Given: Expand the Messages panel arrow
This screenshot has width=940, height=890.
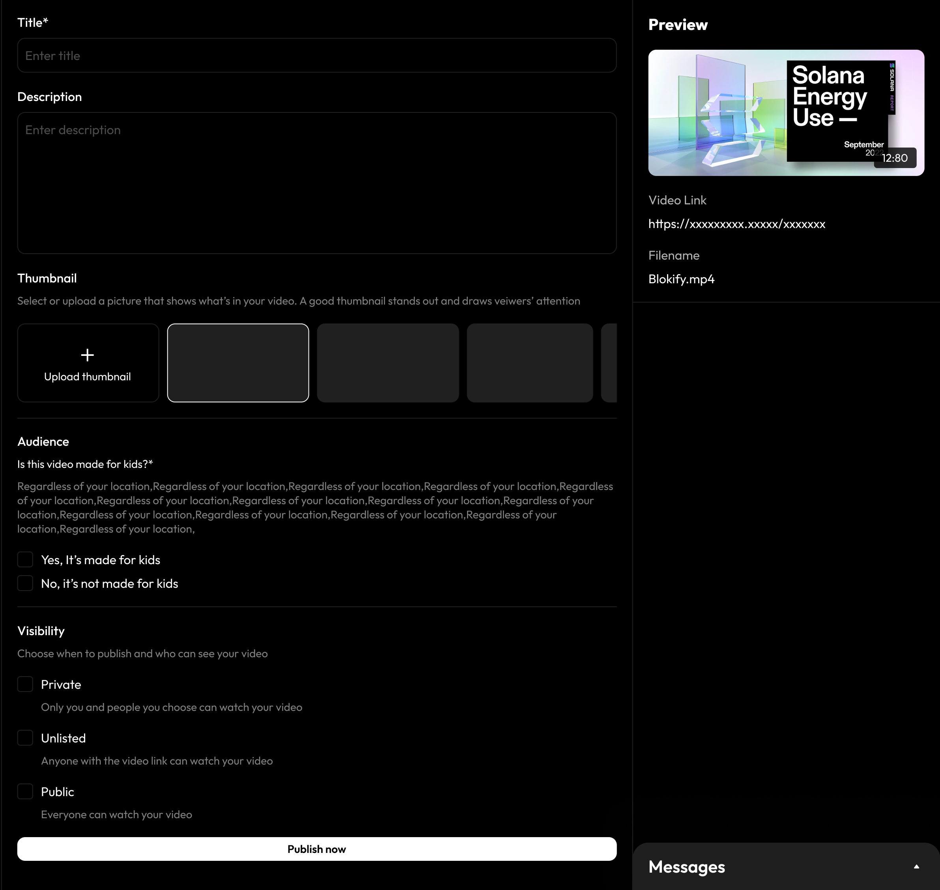Looking at the screenshot, I should click(916, 867).
